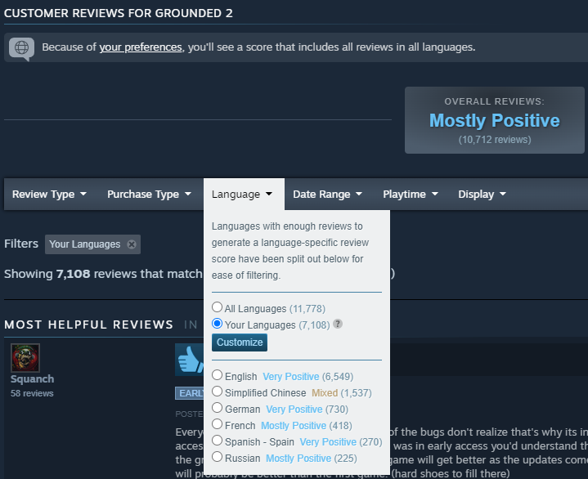Screen dimensions: 588x479
Task: Click the thumbs up recommended icon
Action: pyautogui.click(x=190, y=360)
